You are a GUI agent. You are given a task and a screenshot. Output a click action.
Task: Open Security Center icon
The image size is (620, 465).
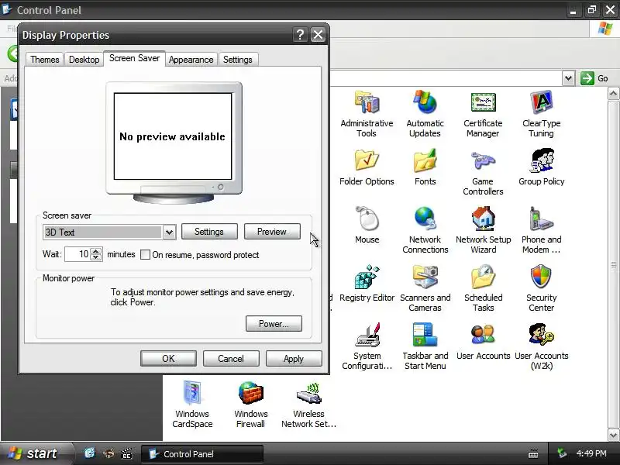point(541,277)
